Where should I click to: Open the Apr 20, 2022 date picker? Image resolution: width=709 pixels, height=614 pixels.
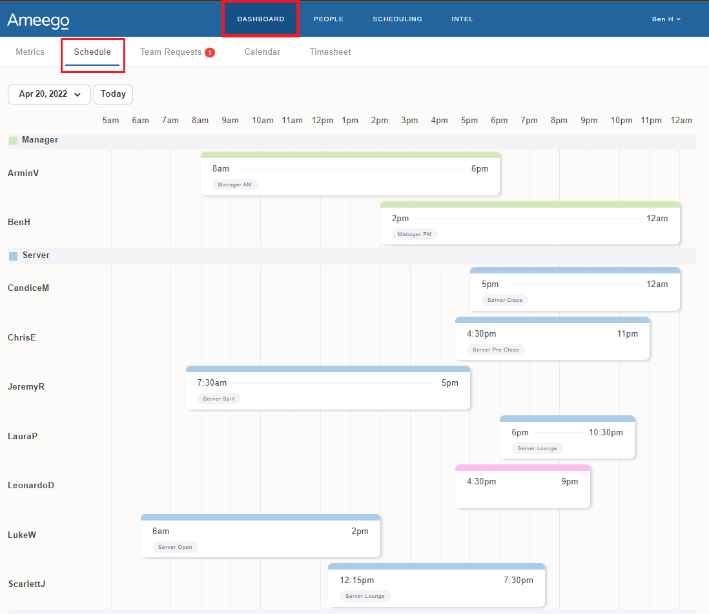click(x=49, y=94)
